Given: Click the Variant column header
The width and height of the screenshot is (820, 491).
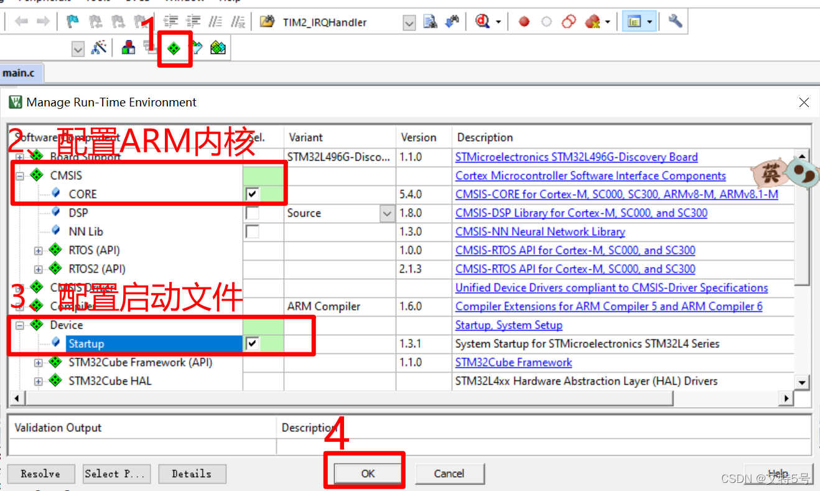Looking at the screenshot, I should coord(340,137).
